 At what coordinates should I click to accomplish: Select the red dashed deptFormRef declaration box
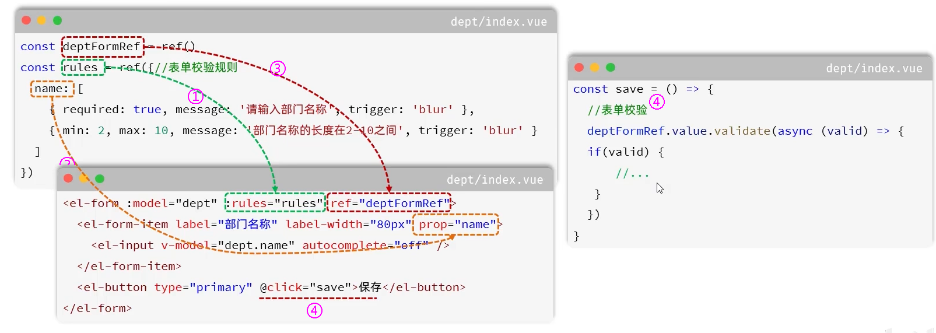(102, 47)
